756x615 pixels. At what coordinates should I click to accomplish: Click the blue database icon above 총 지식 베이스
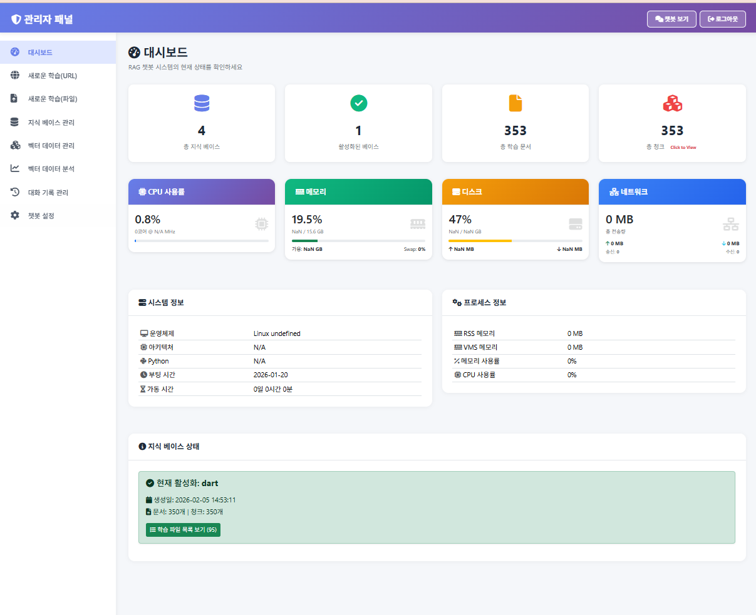[202, 103]
